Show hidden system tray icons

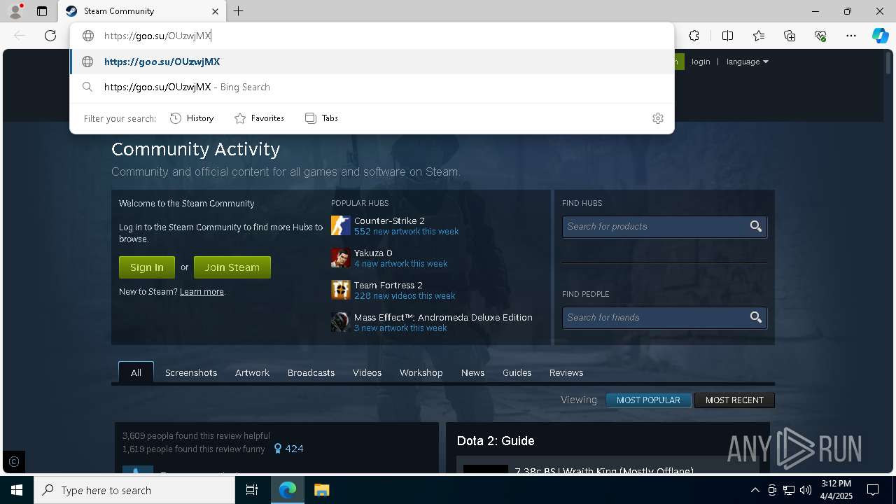(755, 490)
